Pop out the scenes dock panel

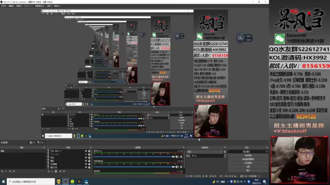pyautogui.click(x=44, y=148)
